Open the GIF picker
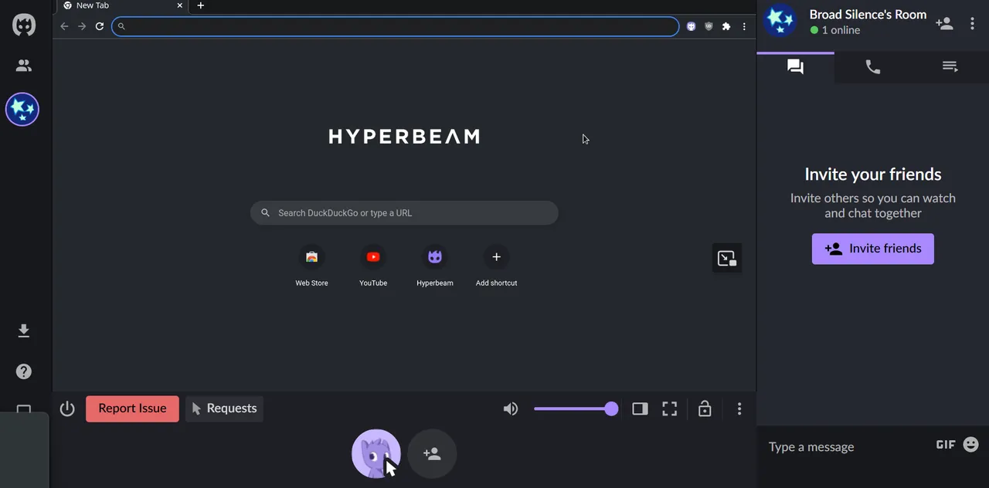989x488 pixels. [x=946, y=445]
